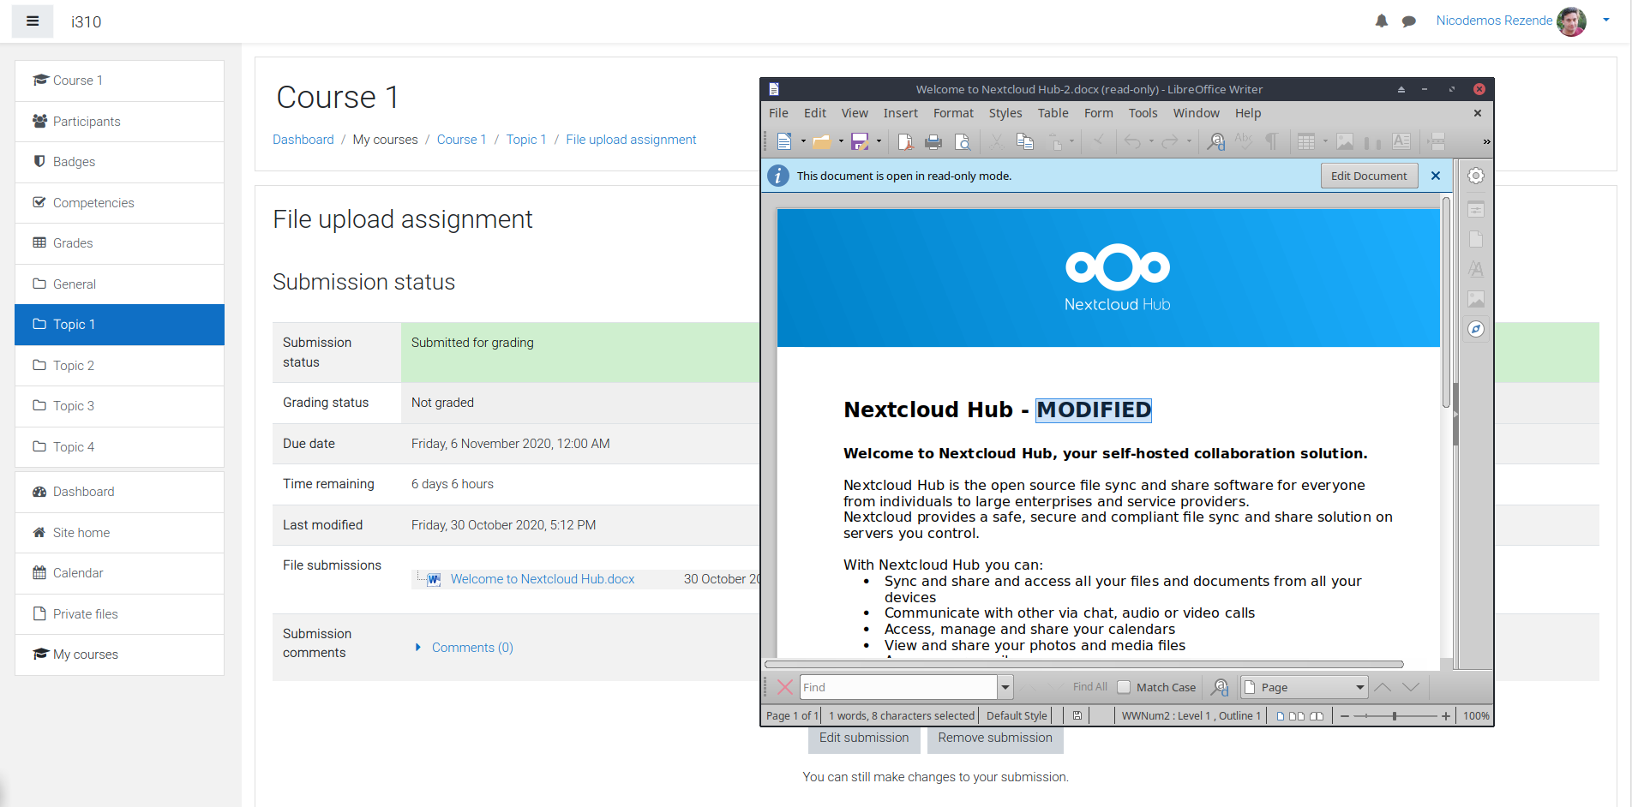Open Participants in Moodle side navigation
The image size is (1632, 807).
[x=119, y=122]
